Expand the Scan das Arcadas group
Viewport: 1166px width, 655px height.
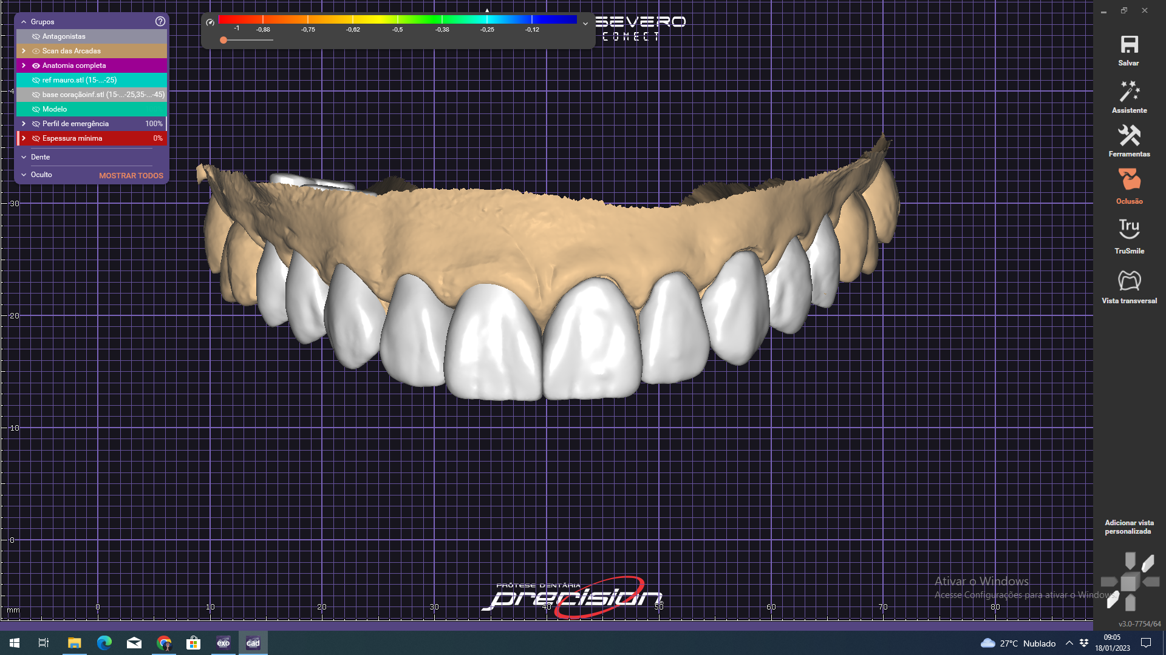pos(24,51)
